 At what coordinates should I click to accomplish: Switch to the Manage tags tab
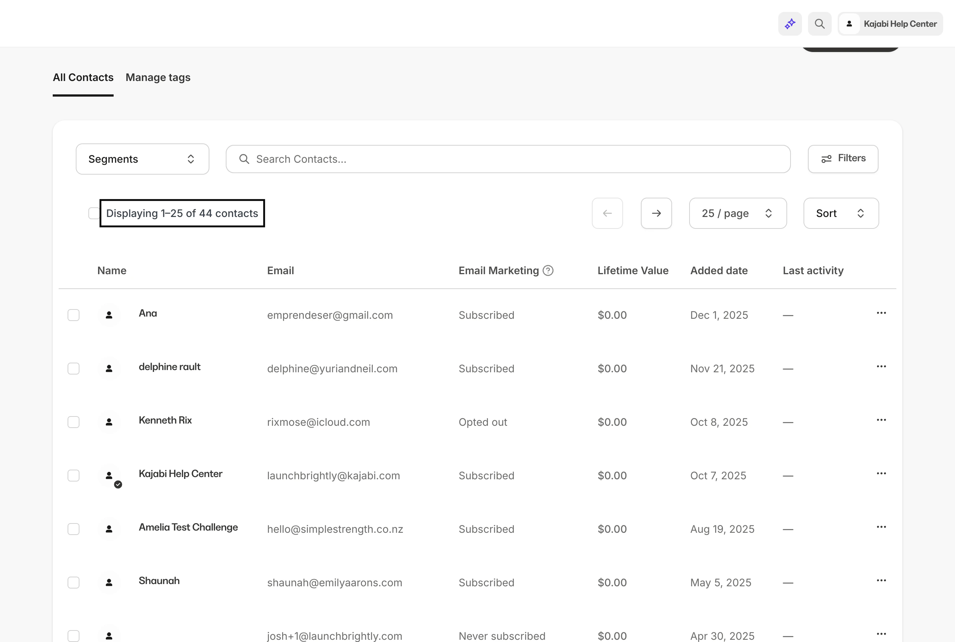(x=158, y=77)
